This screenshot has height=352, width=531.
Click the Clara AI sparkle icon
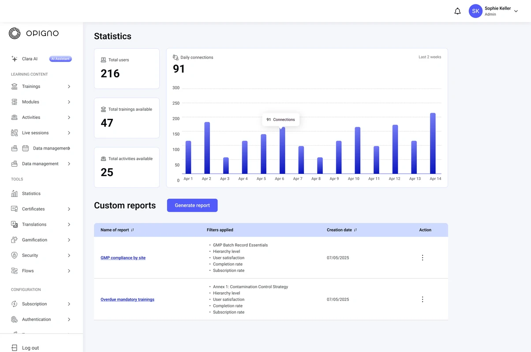point(15,59)
